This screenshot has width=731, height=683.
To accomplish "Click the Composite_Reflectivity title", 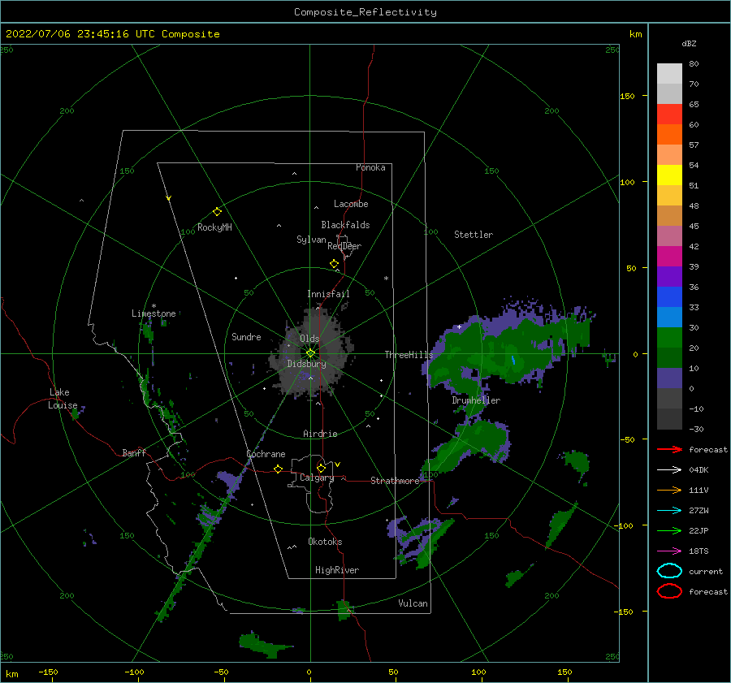I will [365, 12].
